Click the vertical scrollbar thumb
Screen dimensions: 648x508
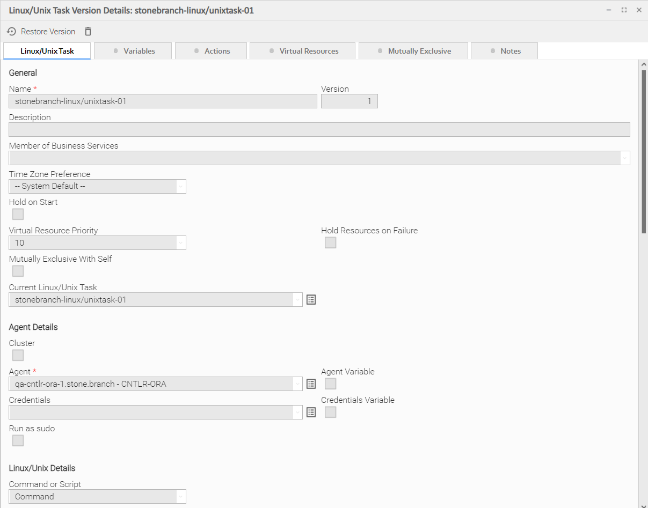(644, 150)
